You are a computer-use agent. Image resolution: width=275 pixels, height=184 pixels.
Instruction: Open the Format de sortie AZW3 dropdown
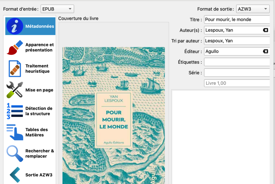coord(253,9)
